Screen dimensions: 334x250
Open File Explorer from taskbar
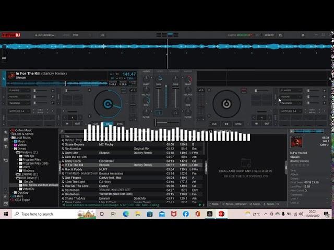(138, 214)
